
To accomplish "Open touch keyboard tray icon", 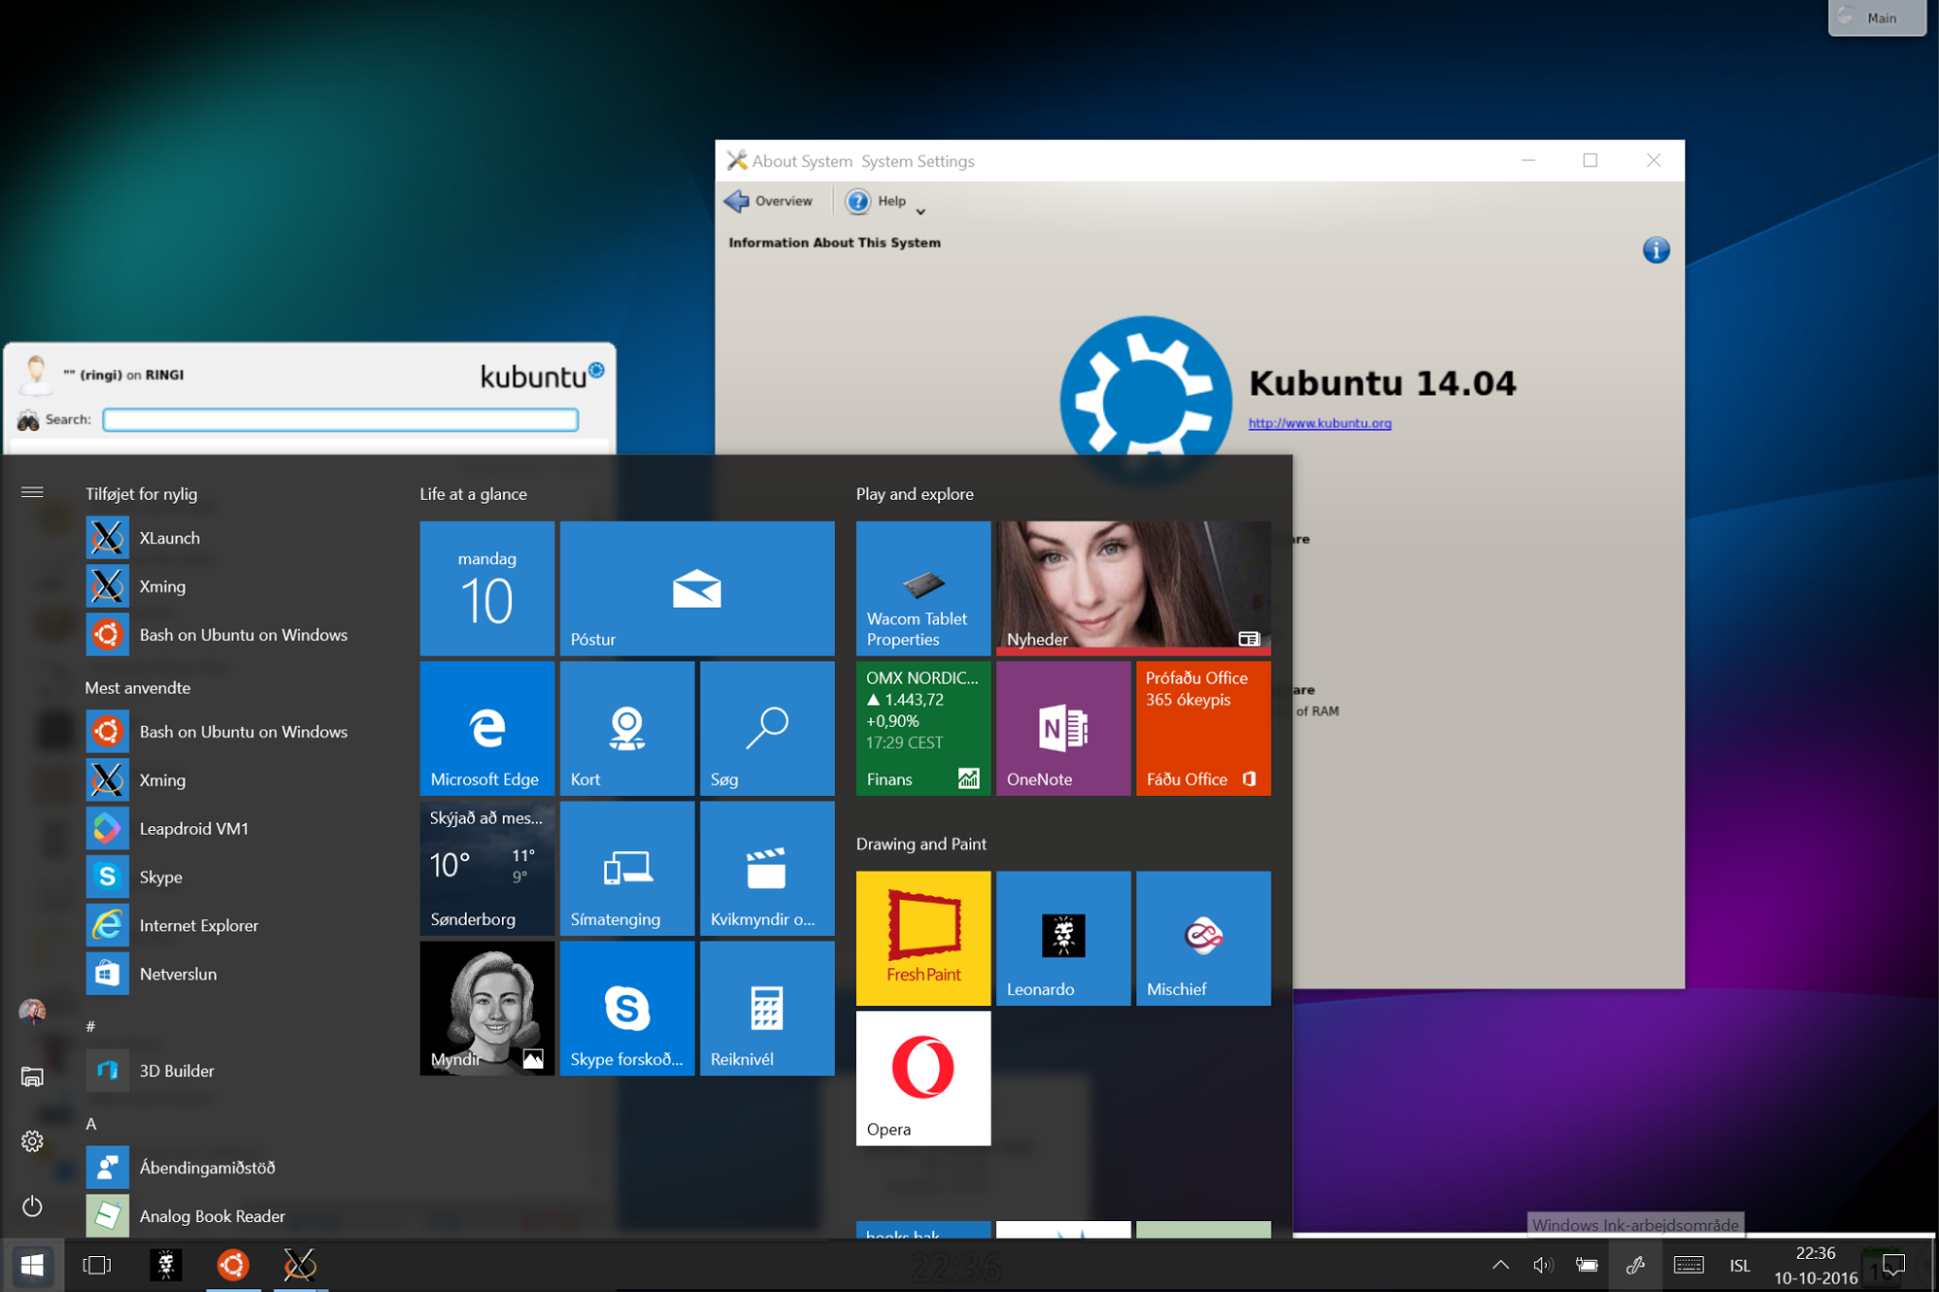I will 1689,1265.
